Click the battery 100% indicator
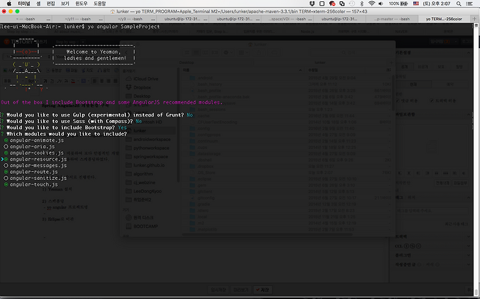The height and width of the screenshot is (299, 480). click(x=398, y=4)
